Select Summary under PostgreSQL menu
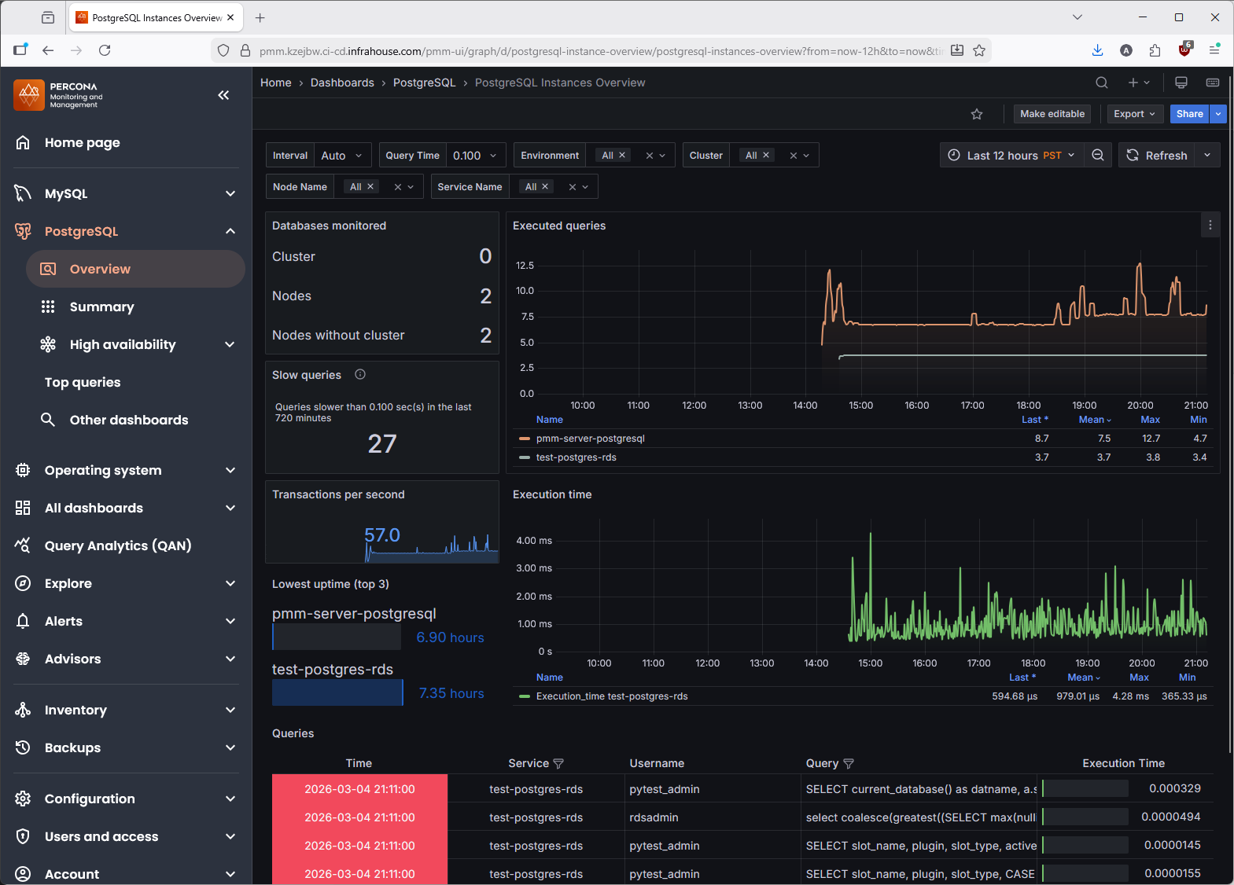 click(x=101, y=307)
